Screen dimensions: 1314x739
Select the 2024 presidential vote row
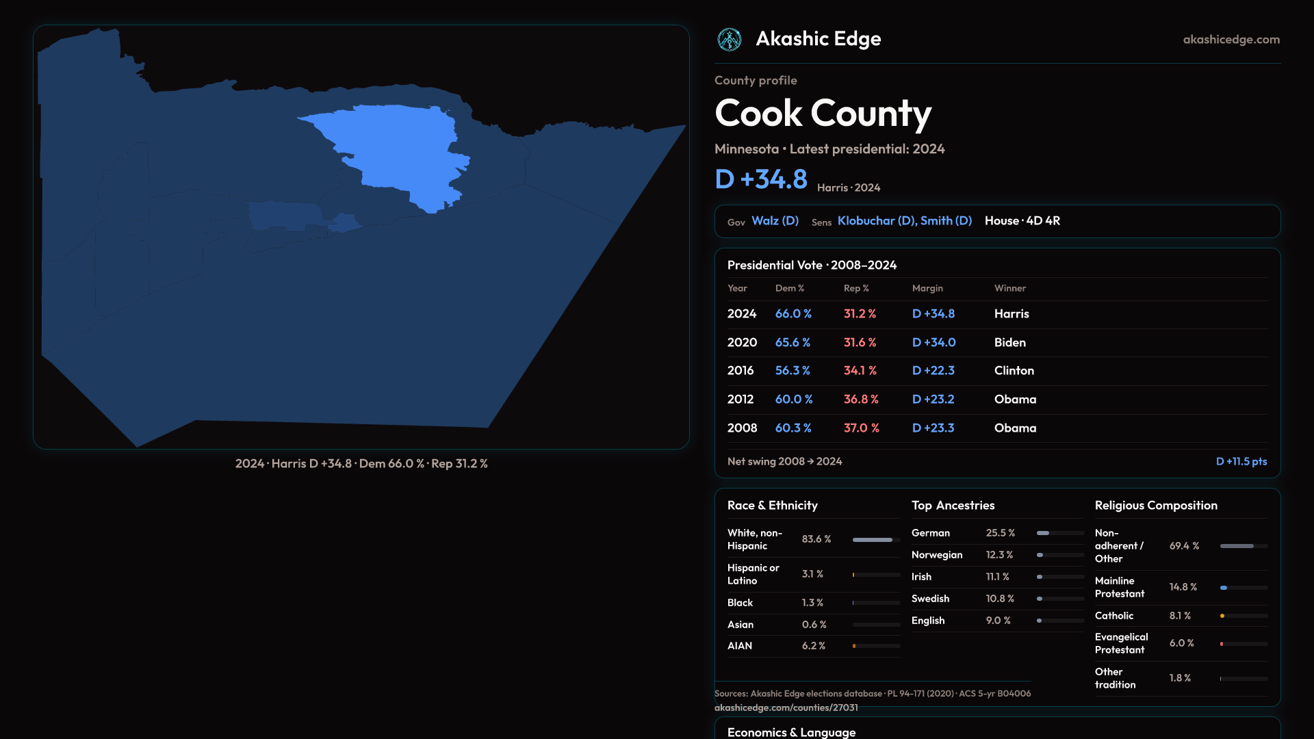click(x=996, y=314)
